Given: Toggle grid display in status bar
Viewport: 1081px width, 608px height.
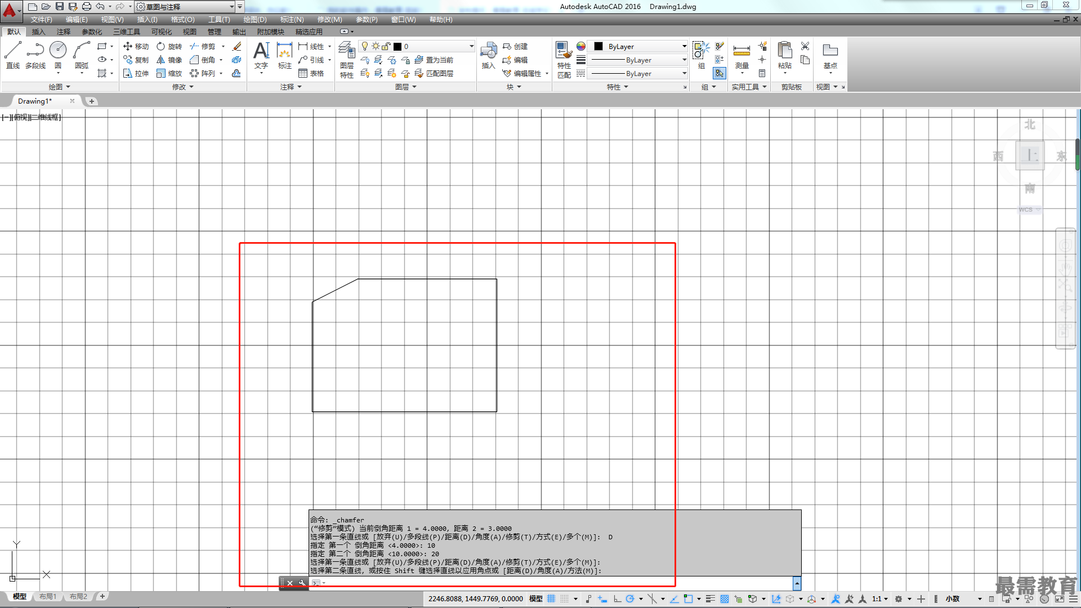Looking at the screenshot, I should click(x=551, y=599).
